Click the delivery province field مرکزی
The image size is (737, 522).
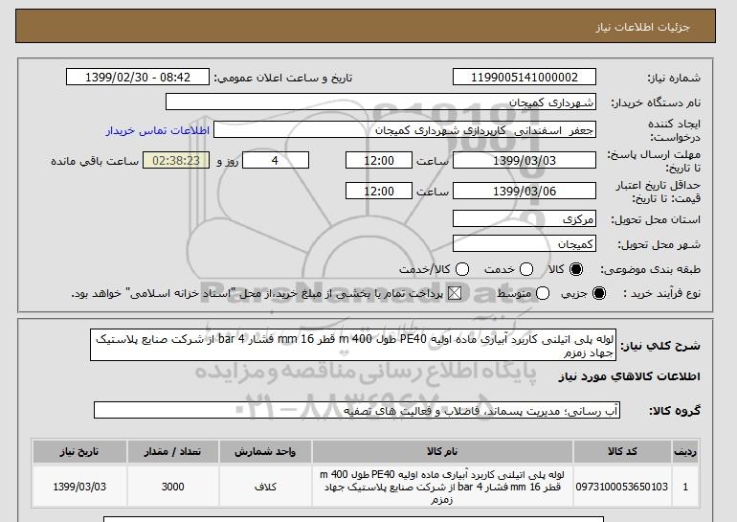pyautogui.click(x=525, y=219)
